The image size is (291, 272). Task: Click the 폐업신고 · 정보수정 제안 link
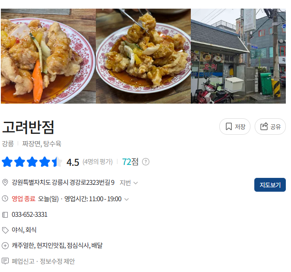[x=43, y=261]
